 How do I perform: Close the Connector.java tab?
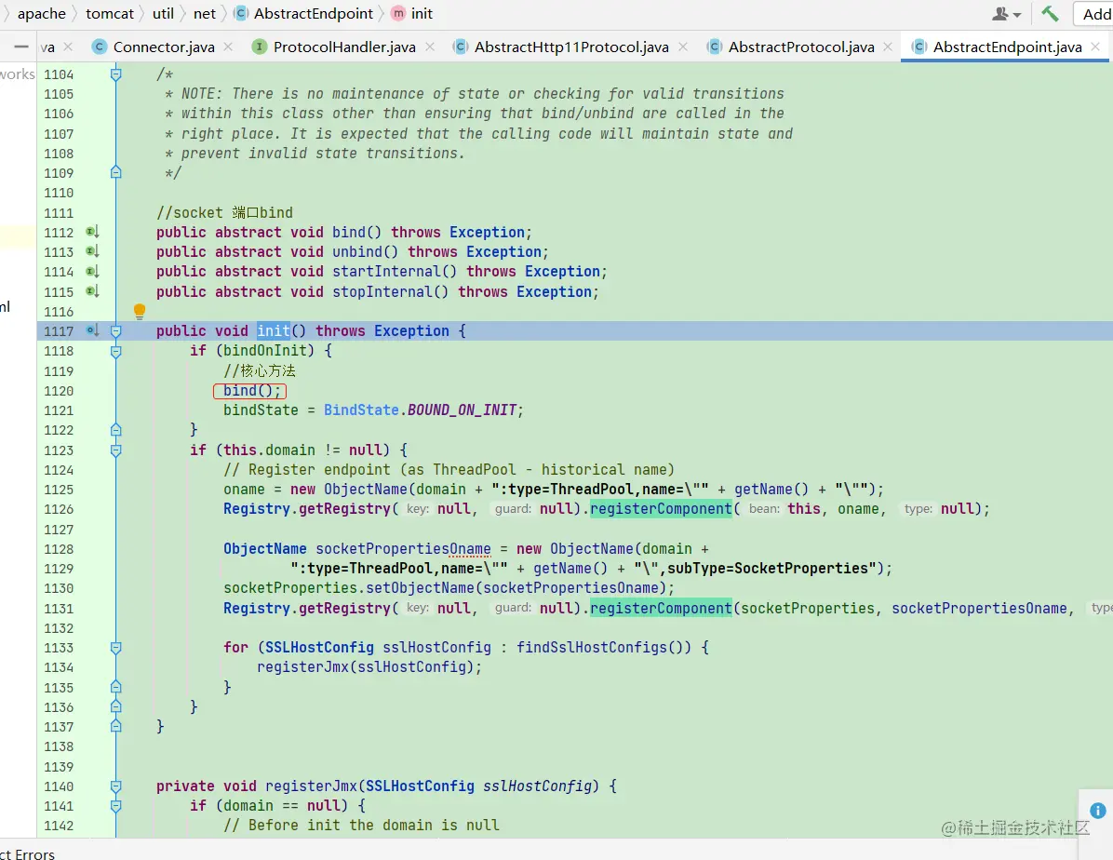[228, 47]
